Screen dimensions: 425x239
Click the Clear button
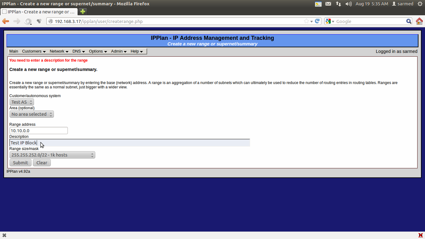coord(41,162)
